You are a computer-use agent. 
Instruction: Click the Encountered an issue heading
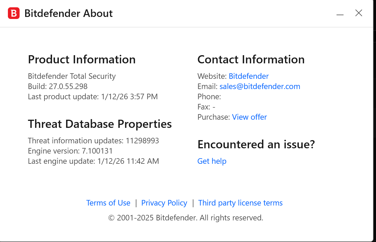coord(256,144)
